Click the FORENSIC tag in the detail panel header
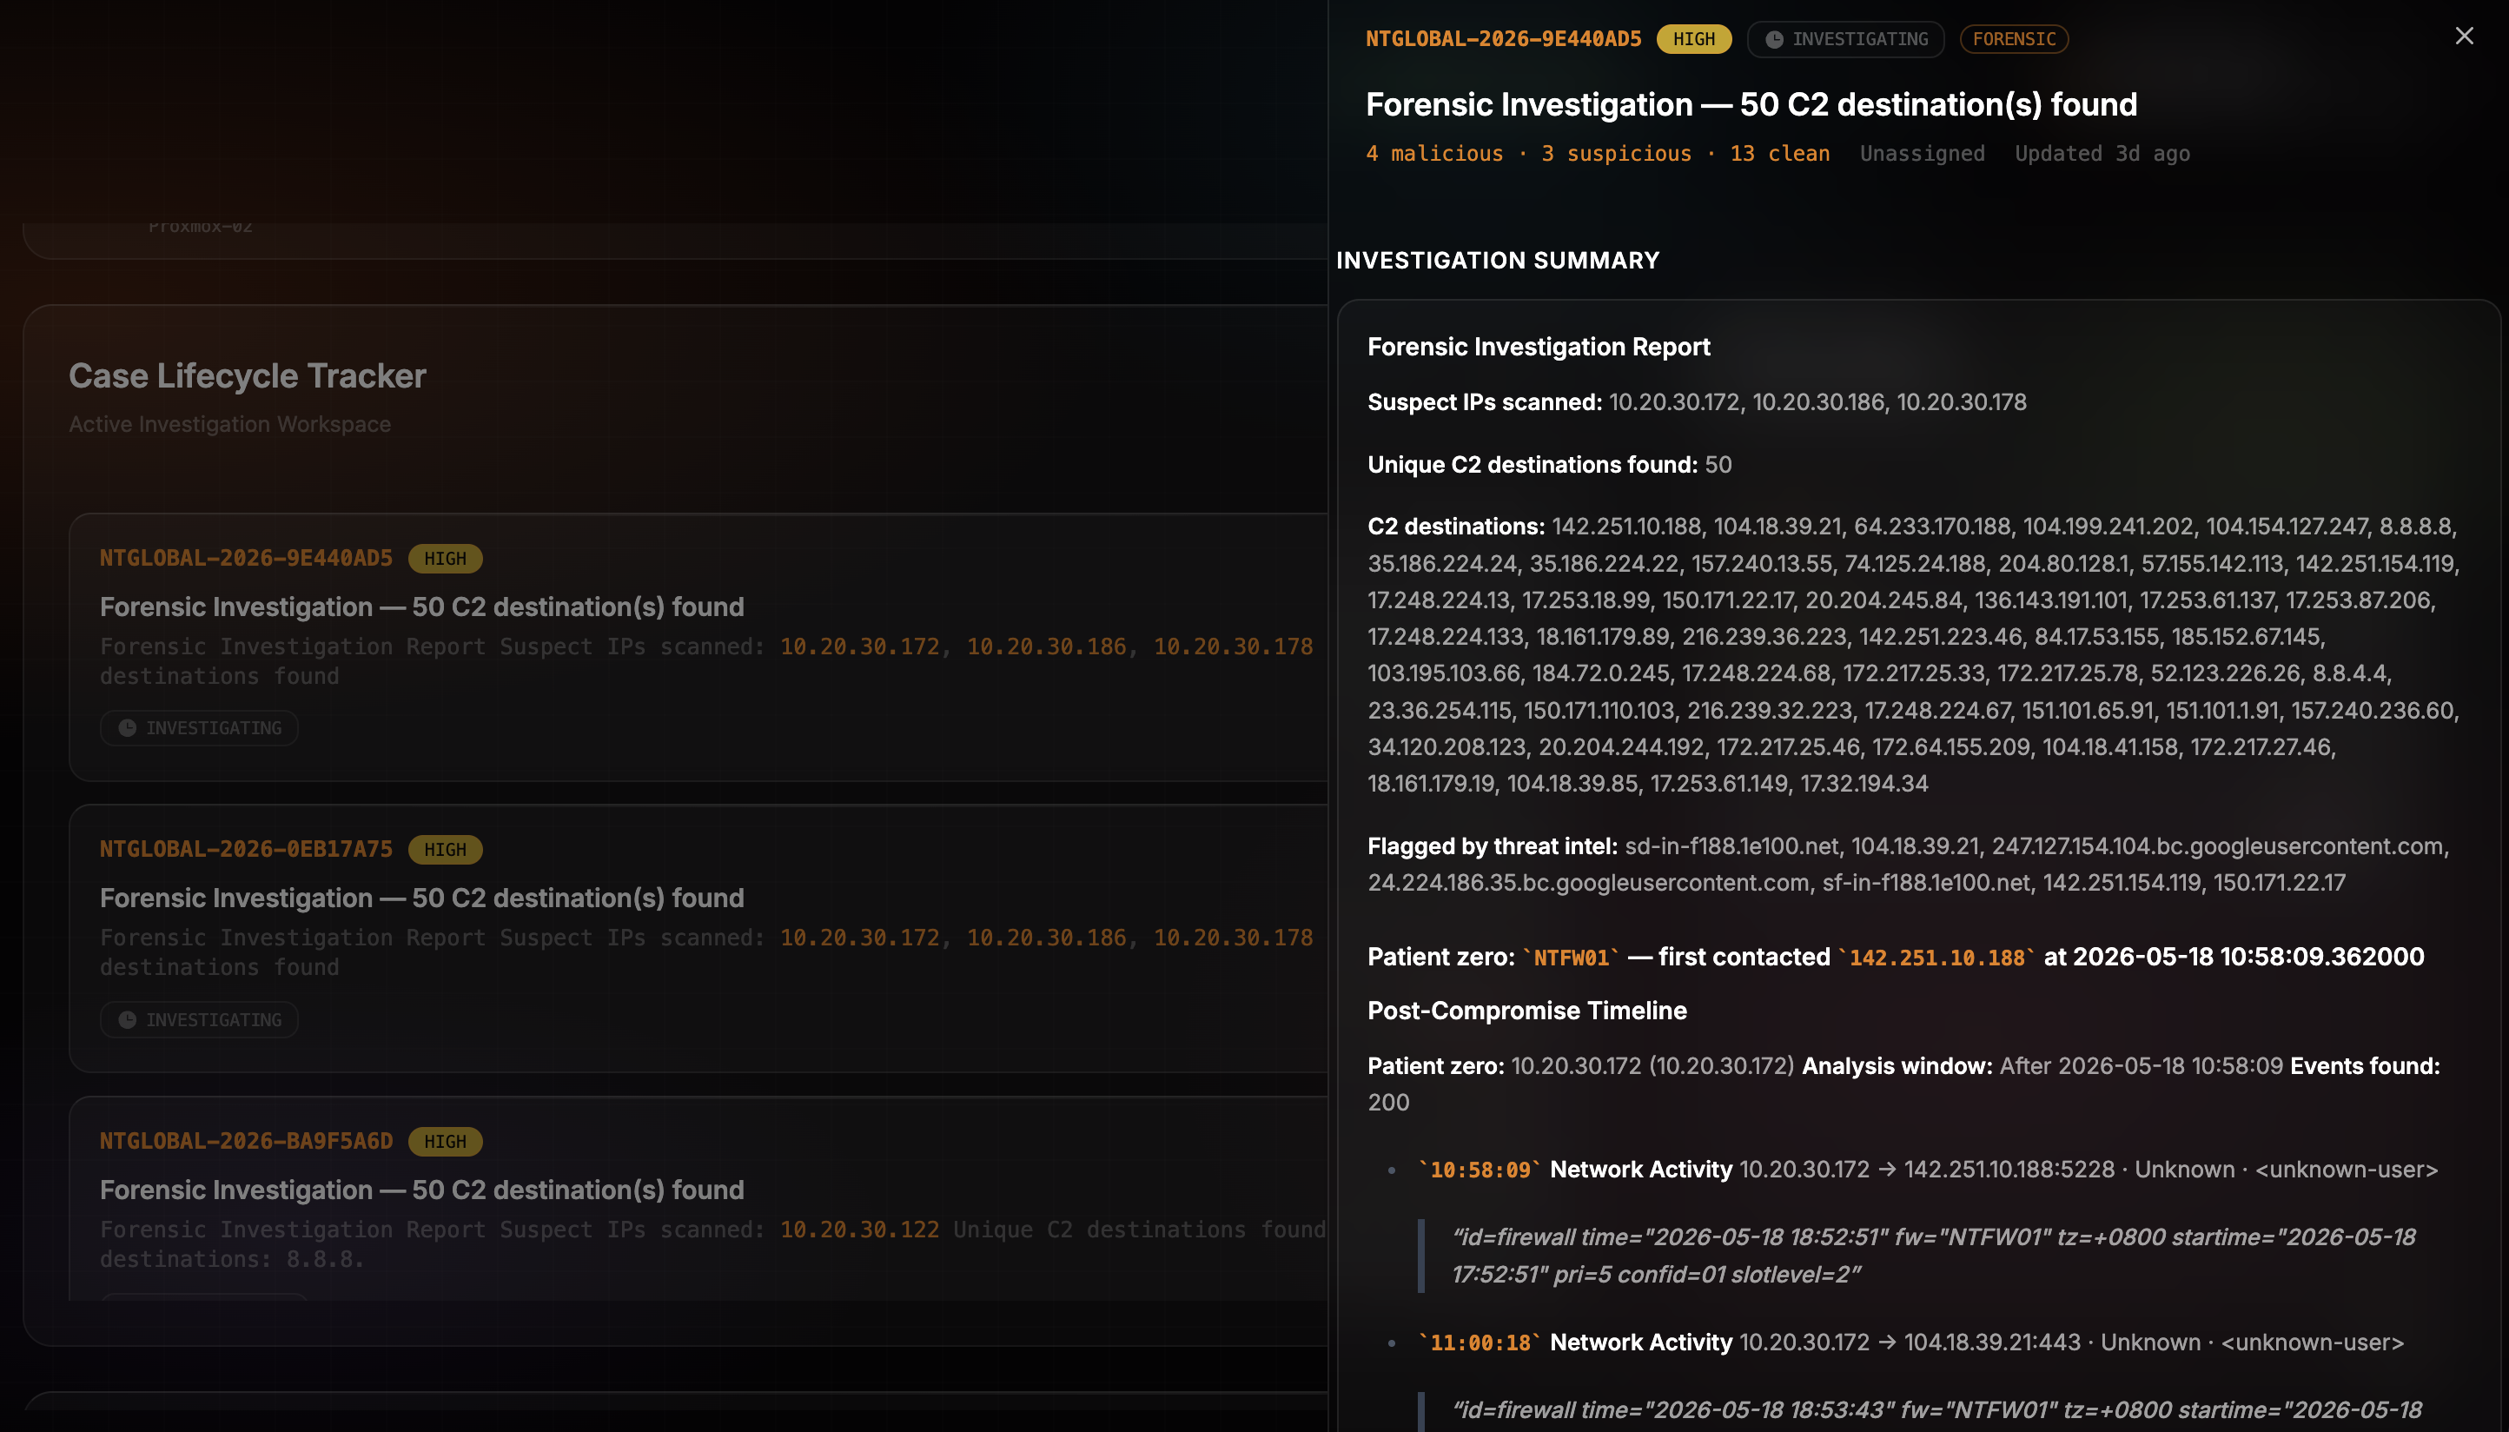Viewport: 2509px width, 1432px height. point(2015,39)
